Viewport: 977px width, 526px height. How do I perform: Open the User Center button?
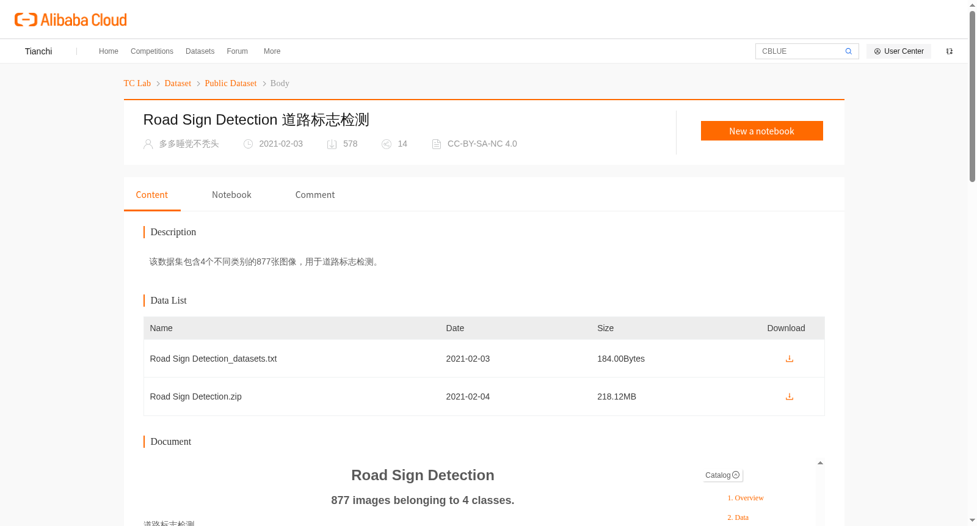[899, 51]
